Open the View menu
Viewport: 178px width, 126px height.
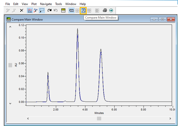[25, 4]
